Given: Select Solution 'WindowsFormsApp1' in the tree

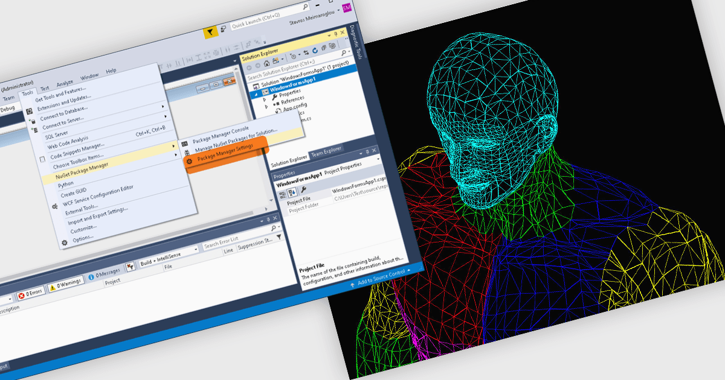Looking at the screenshot, I should coord(305,73).
